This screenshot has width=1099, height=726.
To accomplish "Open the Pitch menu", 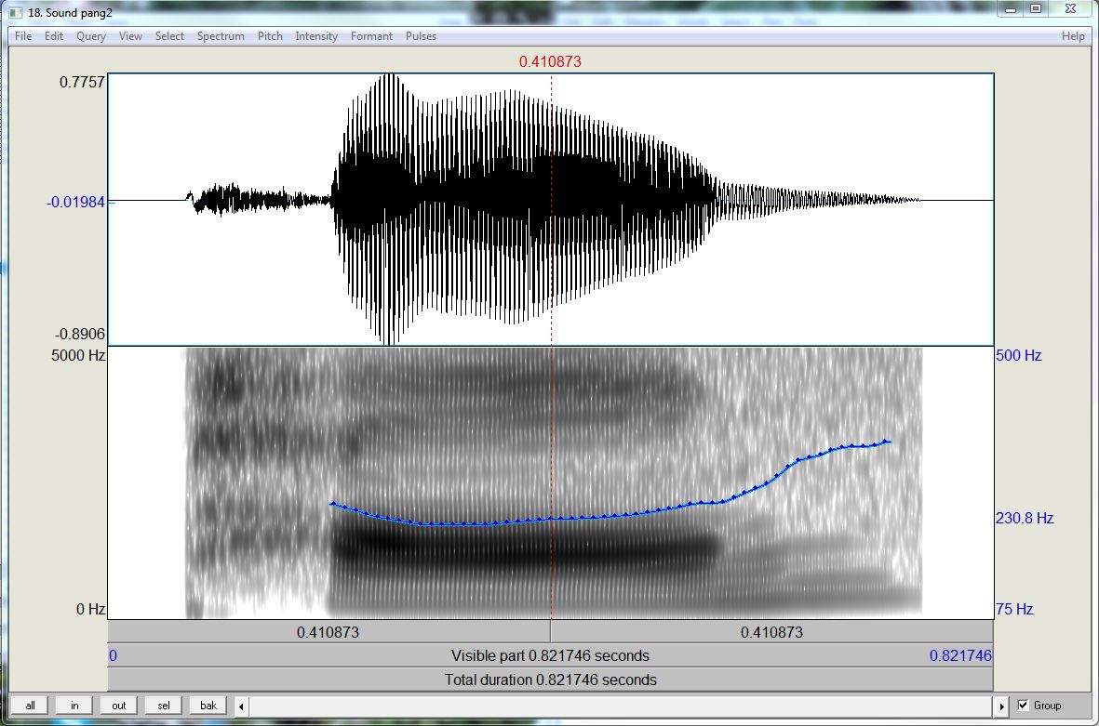I will [x=270, y=36].
